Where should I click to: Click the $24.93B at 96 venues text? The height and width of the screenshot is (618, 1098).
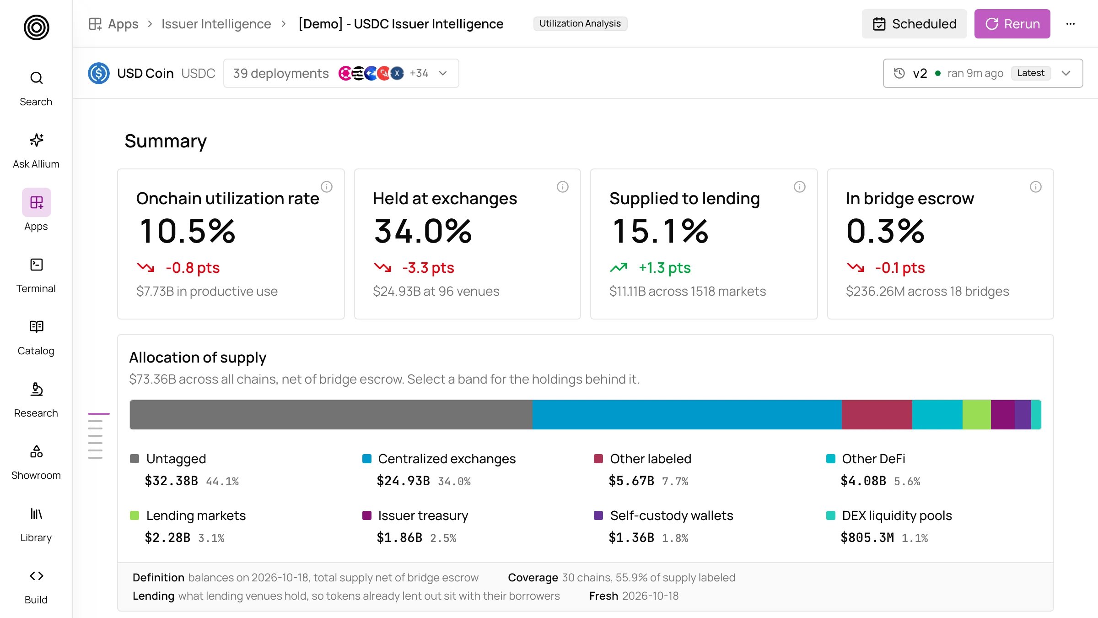click(436, 291)
